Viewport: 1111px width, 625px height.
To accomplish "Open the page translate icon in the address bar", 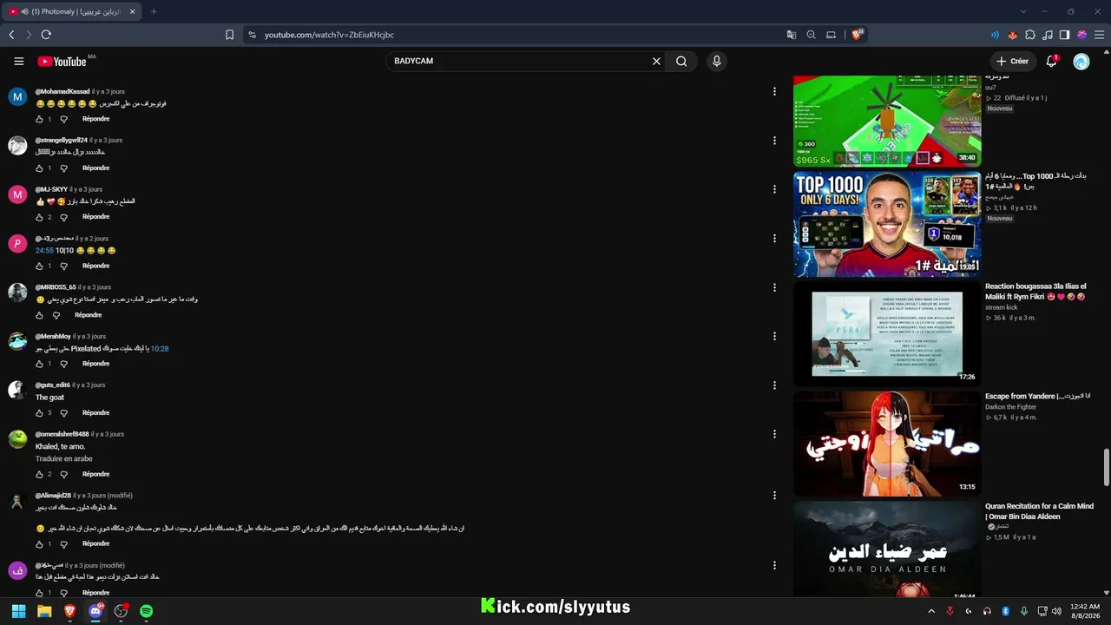I will (x=791, y=35).
